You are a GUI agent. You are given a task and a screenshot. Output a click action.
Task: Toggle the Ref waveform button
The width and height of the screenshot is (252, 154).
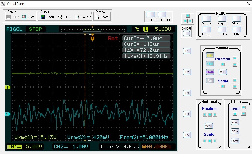click(x=210, y=80)
